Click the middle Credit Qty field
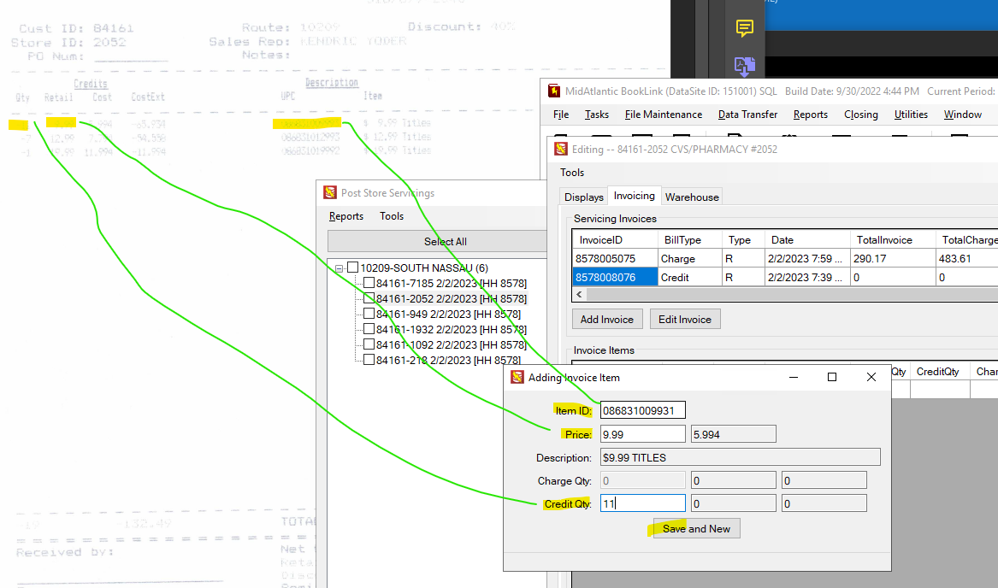The width and height of the screenshot is (998, 588). (x=733, y=503)
